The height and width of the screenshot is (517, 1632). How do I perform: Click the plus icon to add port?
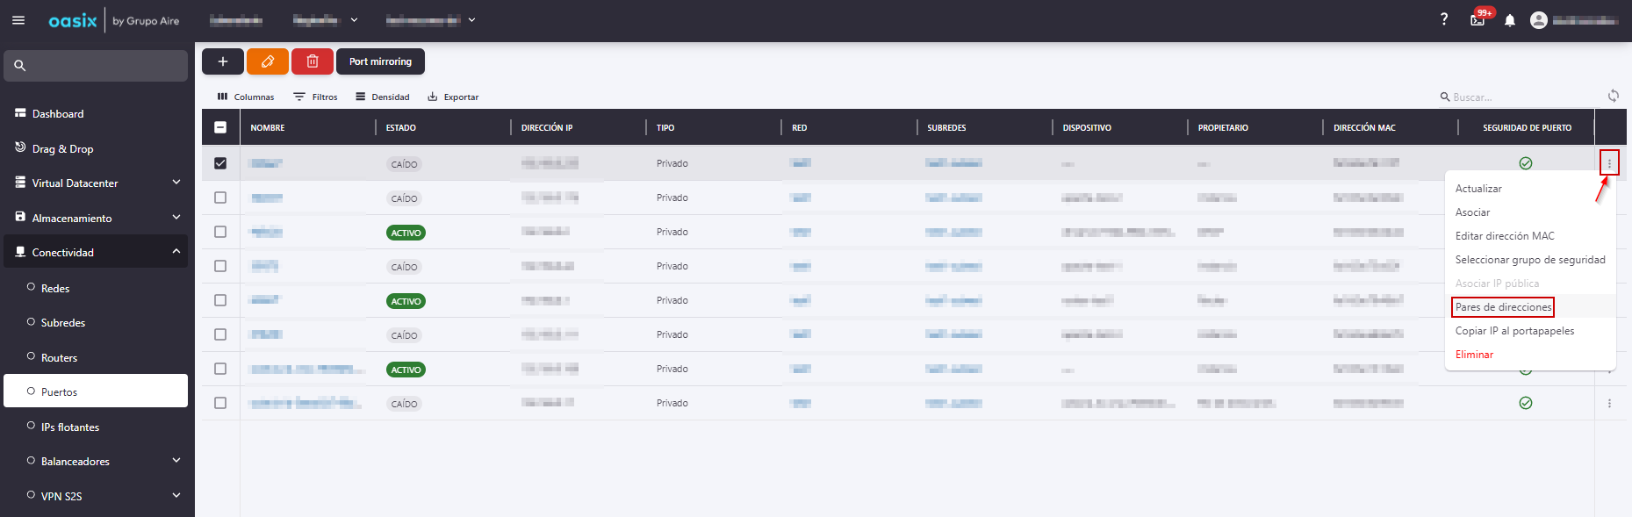(x=223, y=61)
